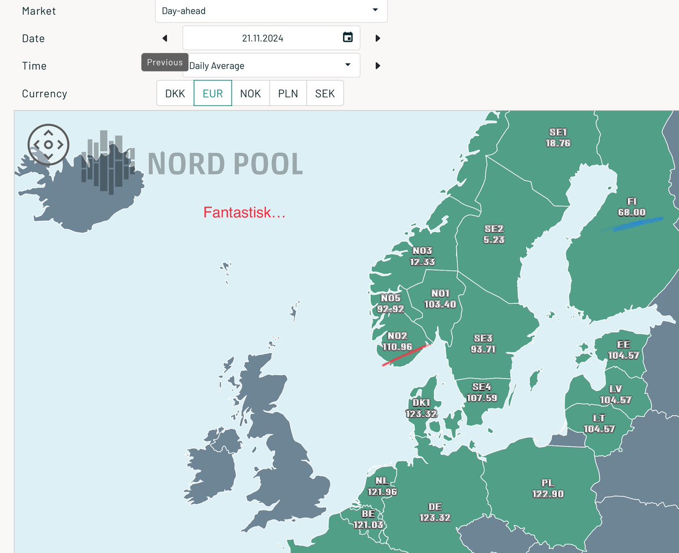Select the FI price area 68.00

[632, 207]
